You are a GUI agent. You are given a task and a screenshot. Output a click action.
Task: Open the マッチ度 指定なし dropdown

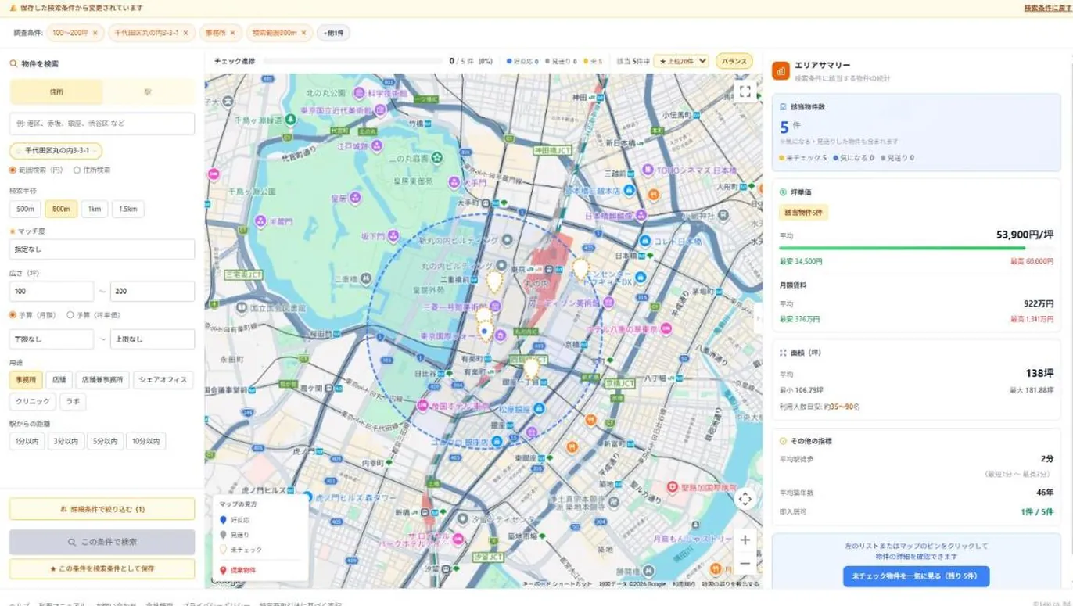(x=102, y=249)
